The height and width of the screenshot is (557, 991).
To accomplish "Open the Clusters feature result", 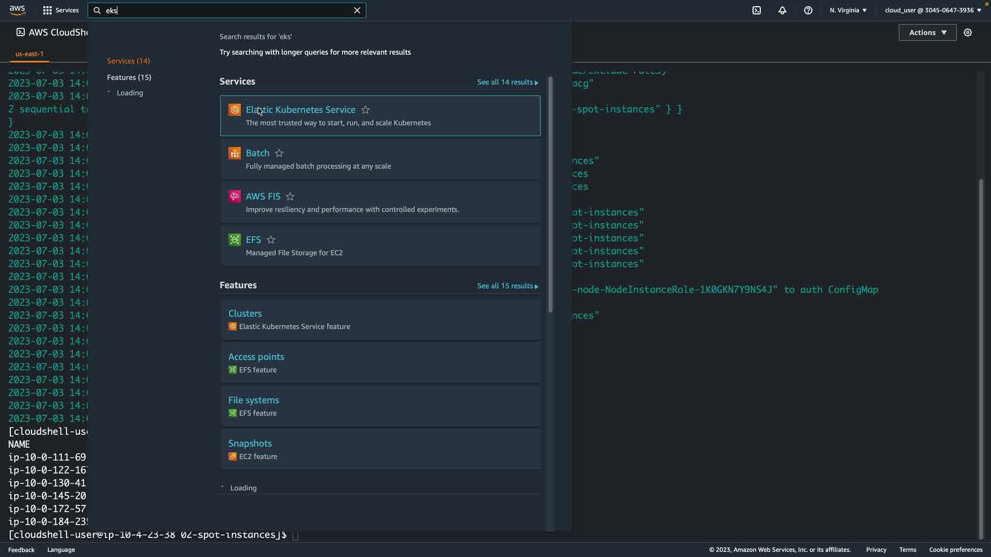I will [245, 314].
